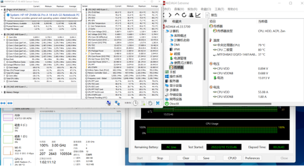Expand Core Effective Clocks in HWiNFO
304x166 pixels.
5,62
